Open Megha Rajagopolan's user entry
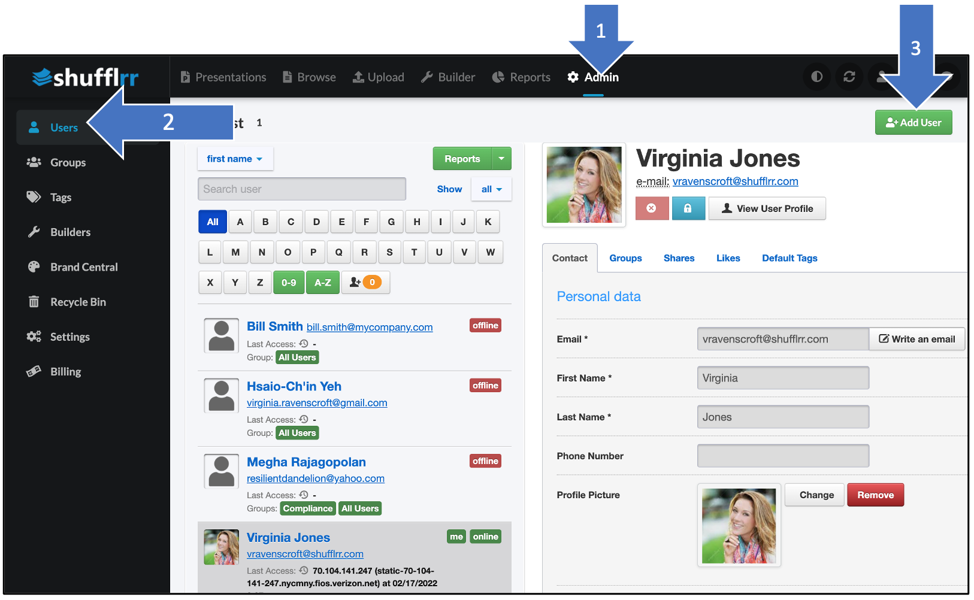The width and height of the screenshot is (974, 600). tap(306, 462)
